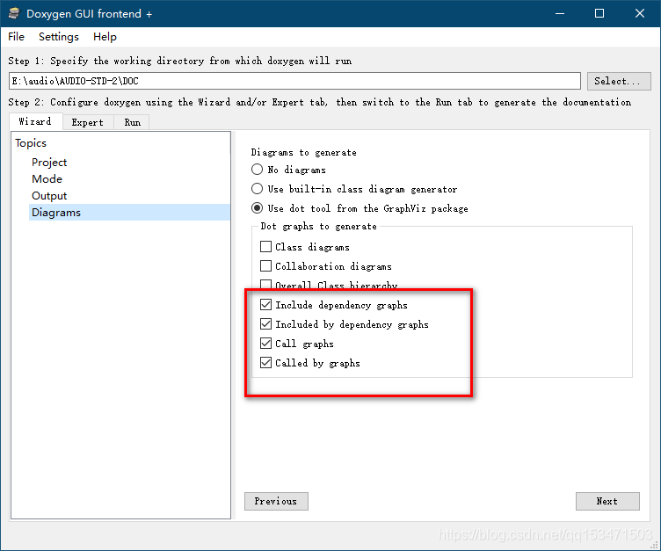This screenshot has width=661, height=551.
Task: Enable Collaboration diagrams checkbox
Action: [x=265, y=266]
